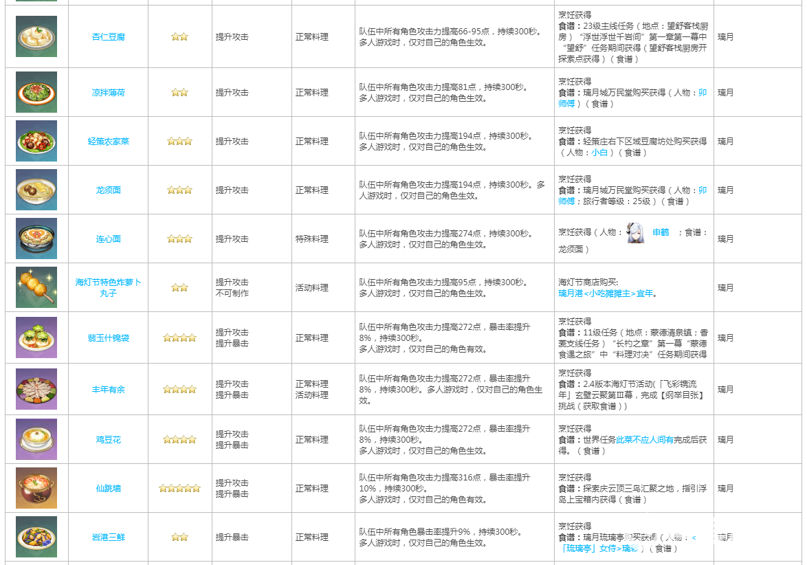Open the 申鹤 text link
Image resolution: width=807 pixels, height=565 pixels.
pyautogui.click(x=660, y=233)
